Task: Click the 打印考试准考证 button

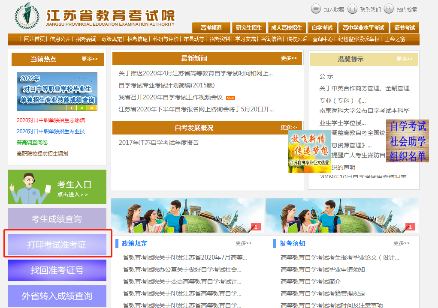Action: pyautogui.click(x=57, y=245)
